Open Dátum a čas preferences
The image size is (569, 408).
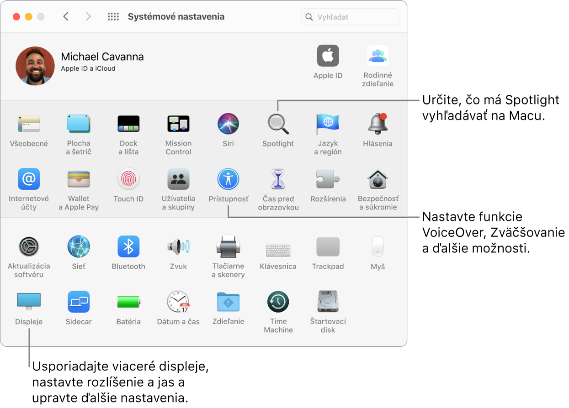[x=178, y=302]
